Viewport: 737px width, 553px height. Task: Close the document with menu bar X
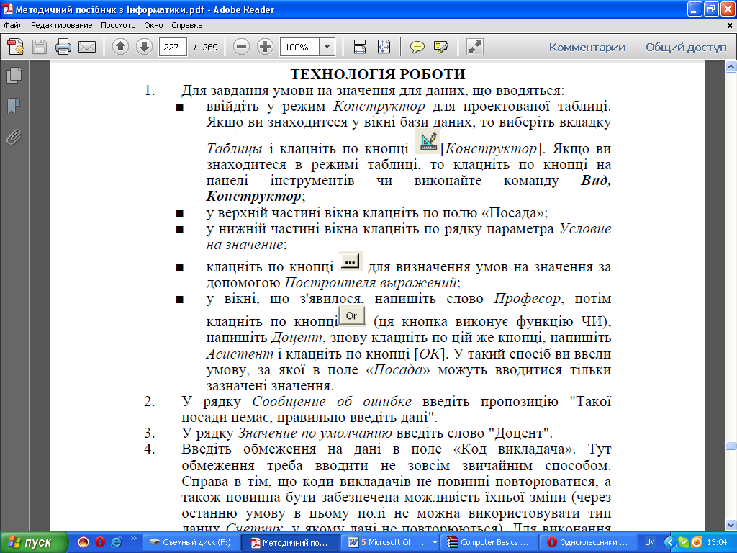[730, 25]
